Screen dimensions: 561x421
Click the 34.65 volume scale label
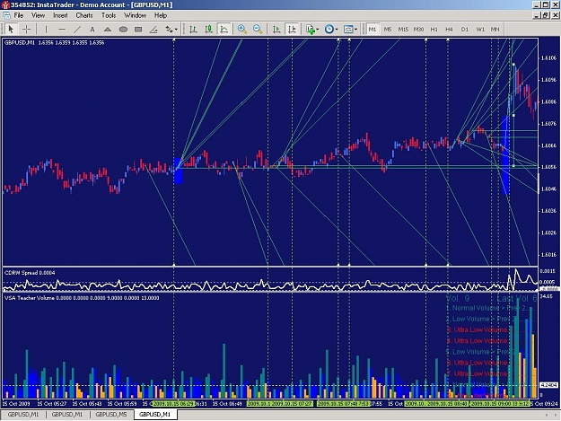pyautogui.click(x=547, y=296)
